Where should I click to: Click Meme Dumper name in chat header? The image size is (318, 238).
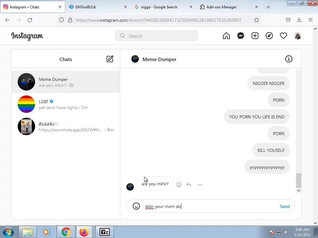coord(159,59)
